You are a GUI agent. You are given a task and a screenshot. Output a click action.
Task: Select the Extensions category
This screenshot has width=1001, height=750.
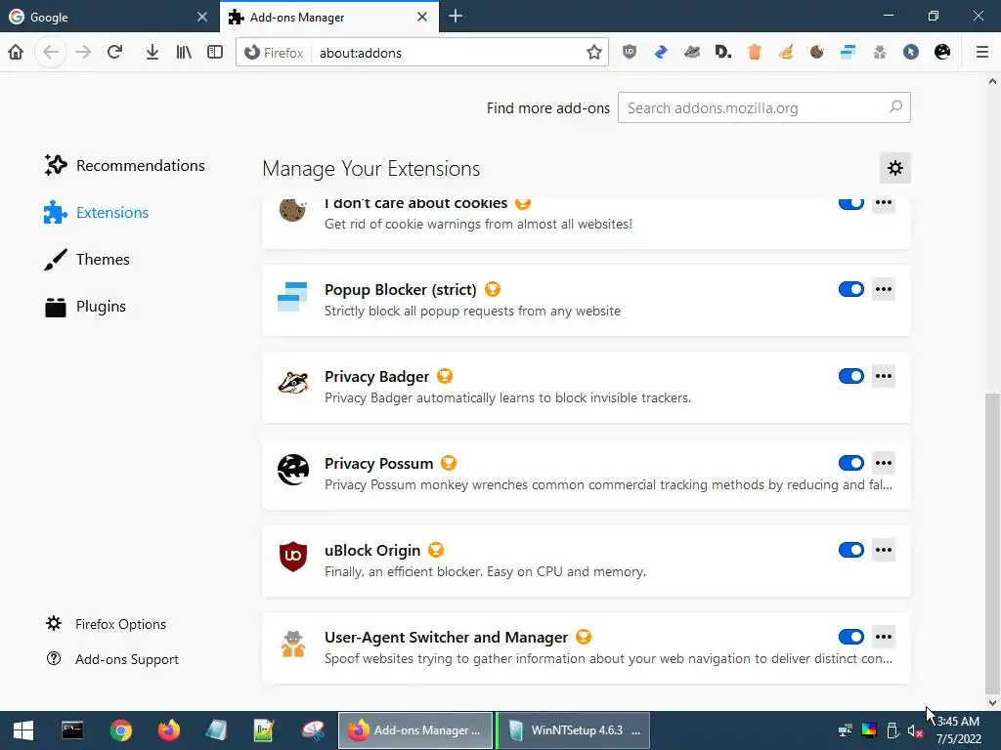click(97, 212)
